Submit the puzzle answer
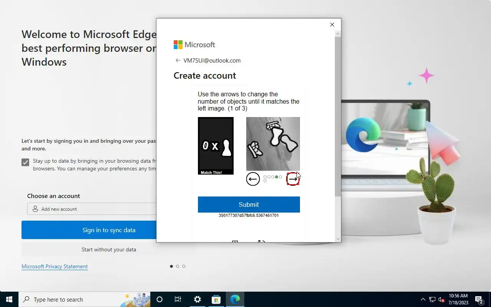This screenshot has width=491, height=307. (249, 205)
